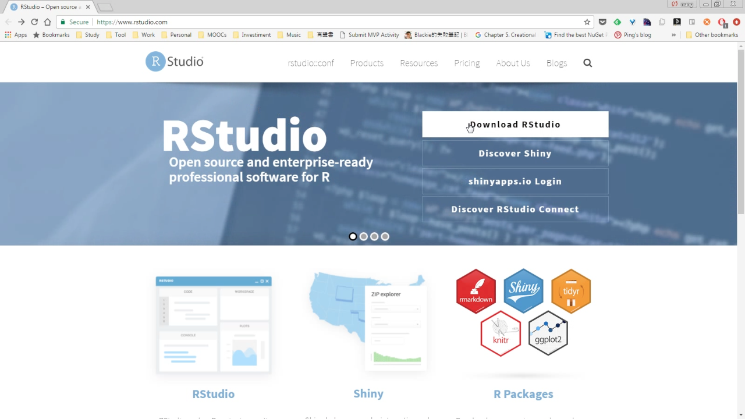This screenshot has height=419, width=745.
Task: Click the green diamond extension icon
Action: (x=617, y=22)
